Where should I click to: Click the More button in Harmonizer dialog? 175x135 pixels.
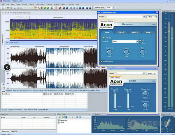point(151,17)
